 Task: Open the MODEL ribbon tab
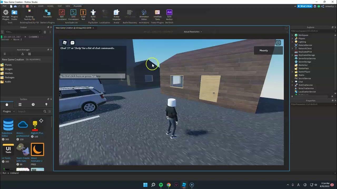50,6
